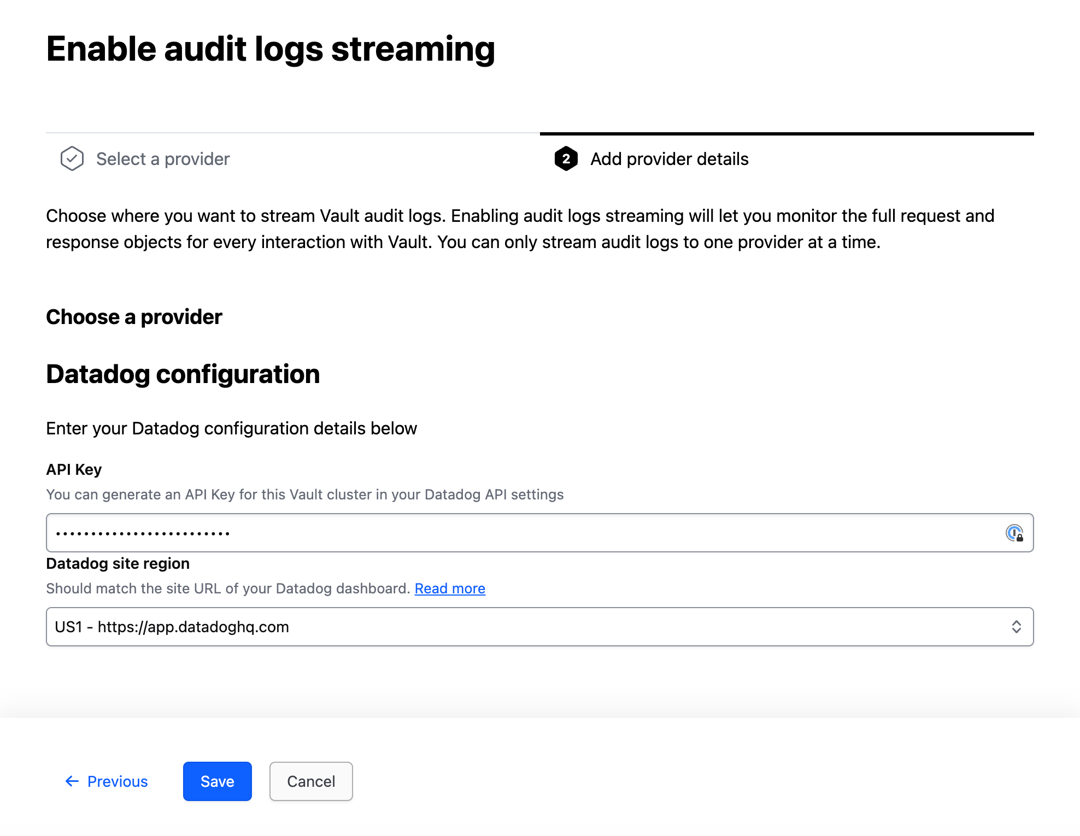Go back with the Previous link
This screenshot has height=836, width=1080.
[107, 781]
